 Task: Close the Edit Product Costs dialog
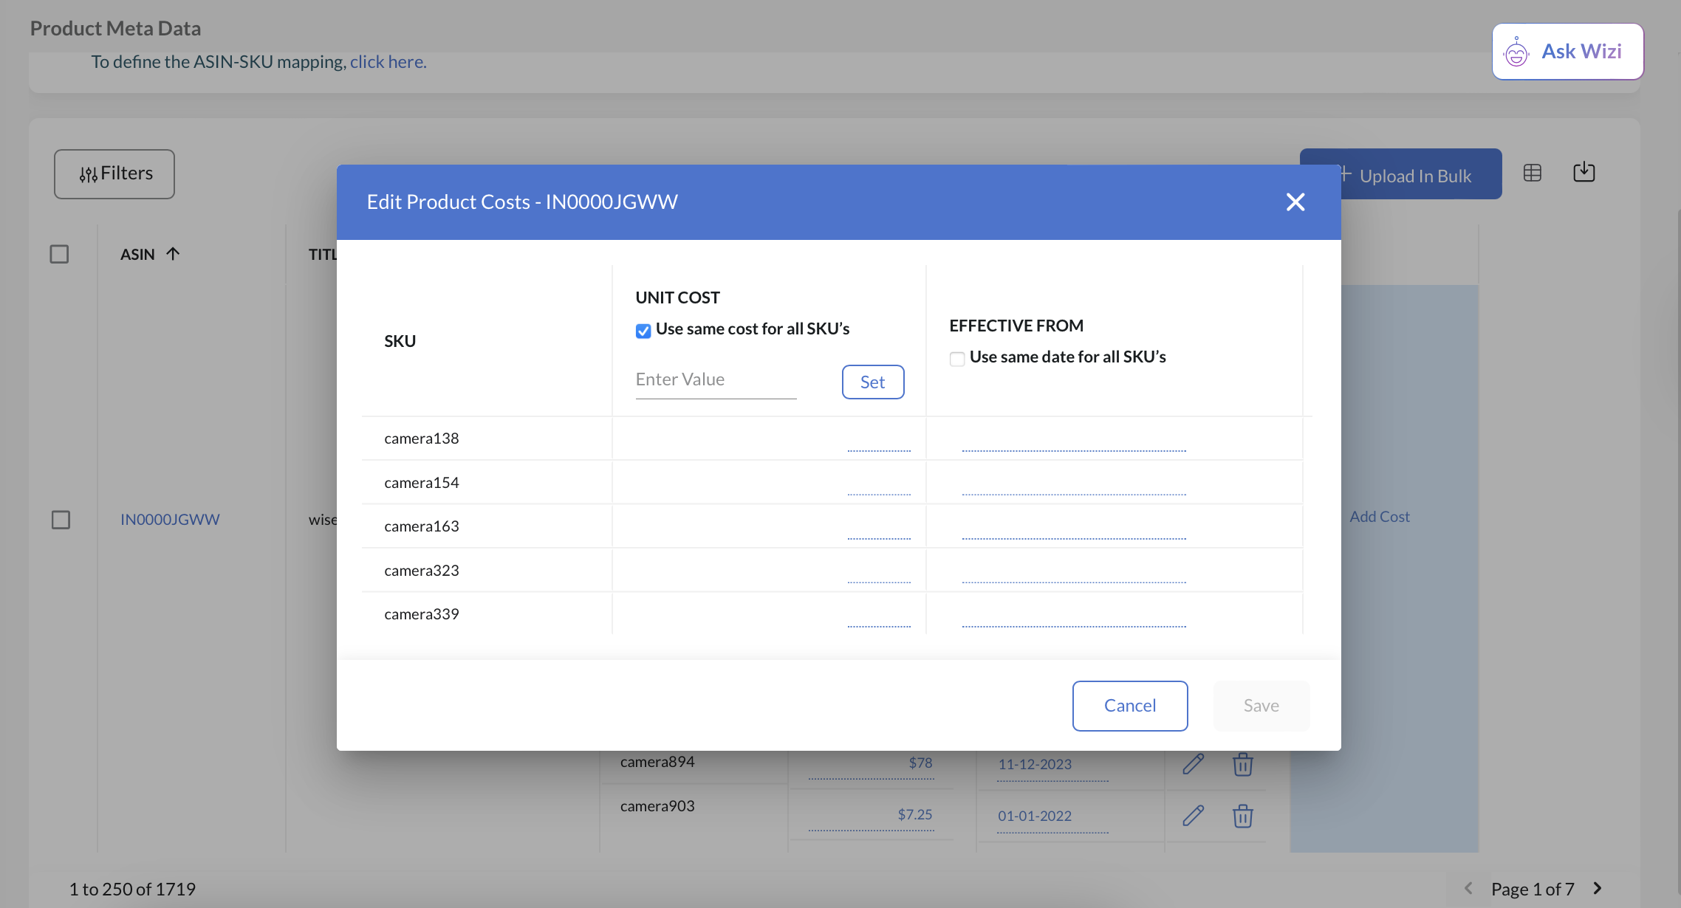[1295, 202]
